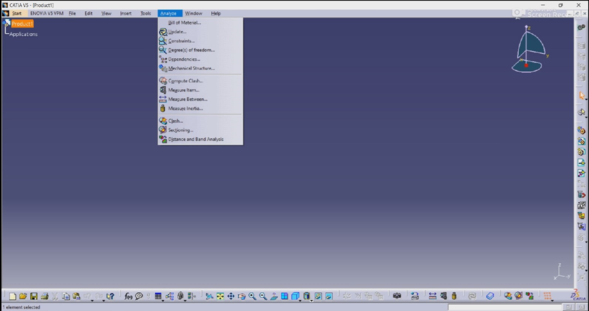The height and width of the screenshot is (311, 589).
Task: Click the Apply Material blue icon
Action: pyautogui.click(x=490, y=297)
